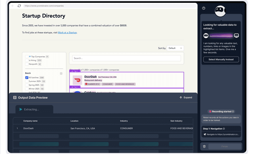Click the info icon next to Recording started
Image resolution: width=258 pixels, height=154 pixels.
(x=233, y=111)
